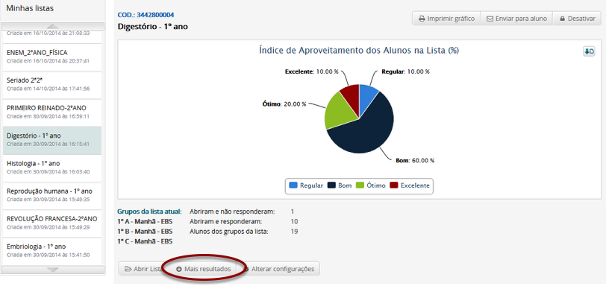Click the lock icon in Desativar
The height and width of the screenshot is (286, 606).
tap(562, 19)
